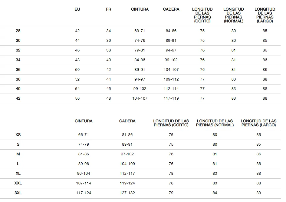
Task: Select the CINTURA header in top table
Action: pyautogui.click(x=140, y=9)
